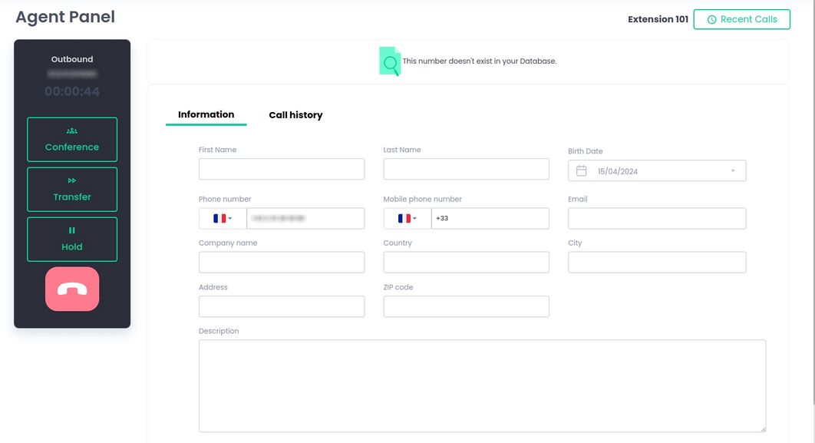Click the clock icon in Recent Calls
Viewport: 815px width, 443px height.
coord(711,20)
